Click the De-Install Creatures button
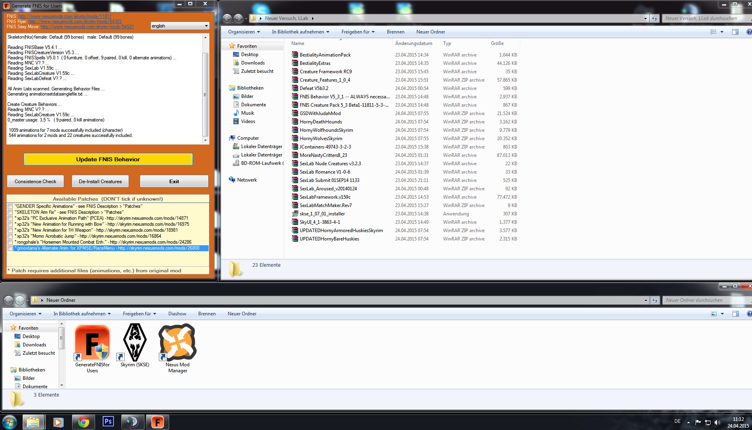 pyautogui.click(x=100, y=181)
